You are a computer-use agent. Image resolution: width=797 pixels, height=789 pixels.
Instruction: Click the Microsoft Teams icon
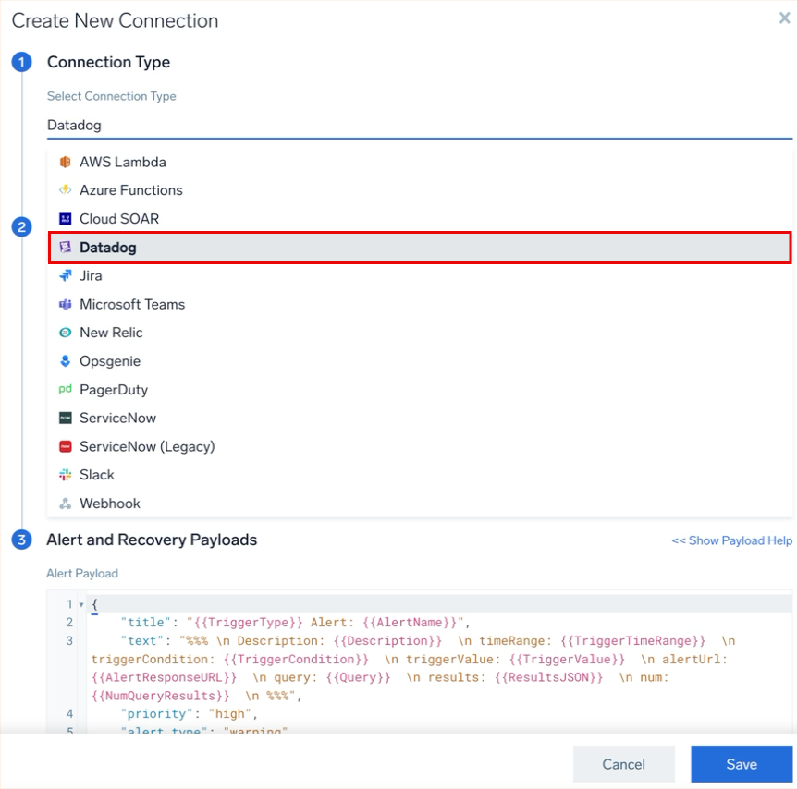[x=65, y=305]
